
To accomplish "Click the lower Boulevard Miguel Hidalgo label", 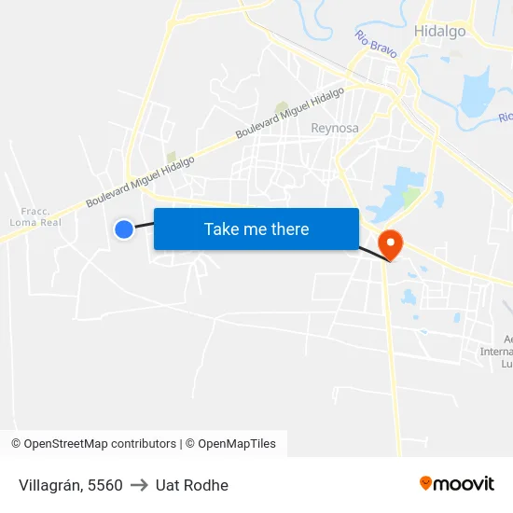I will click(140, 182).
